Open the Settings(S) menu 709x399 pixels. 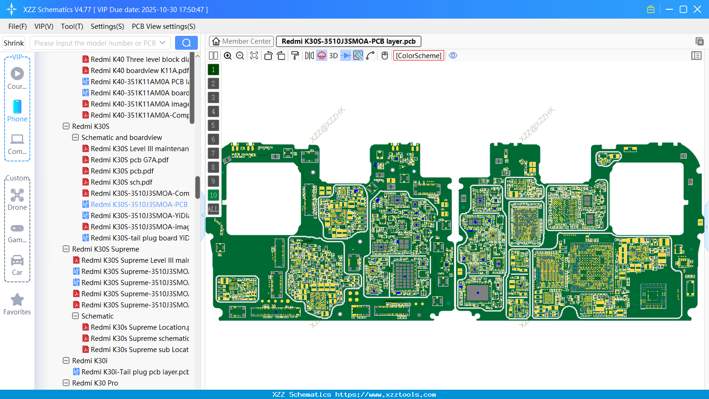point(107,27)
